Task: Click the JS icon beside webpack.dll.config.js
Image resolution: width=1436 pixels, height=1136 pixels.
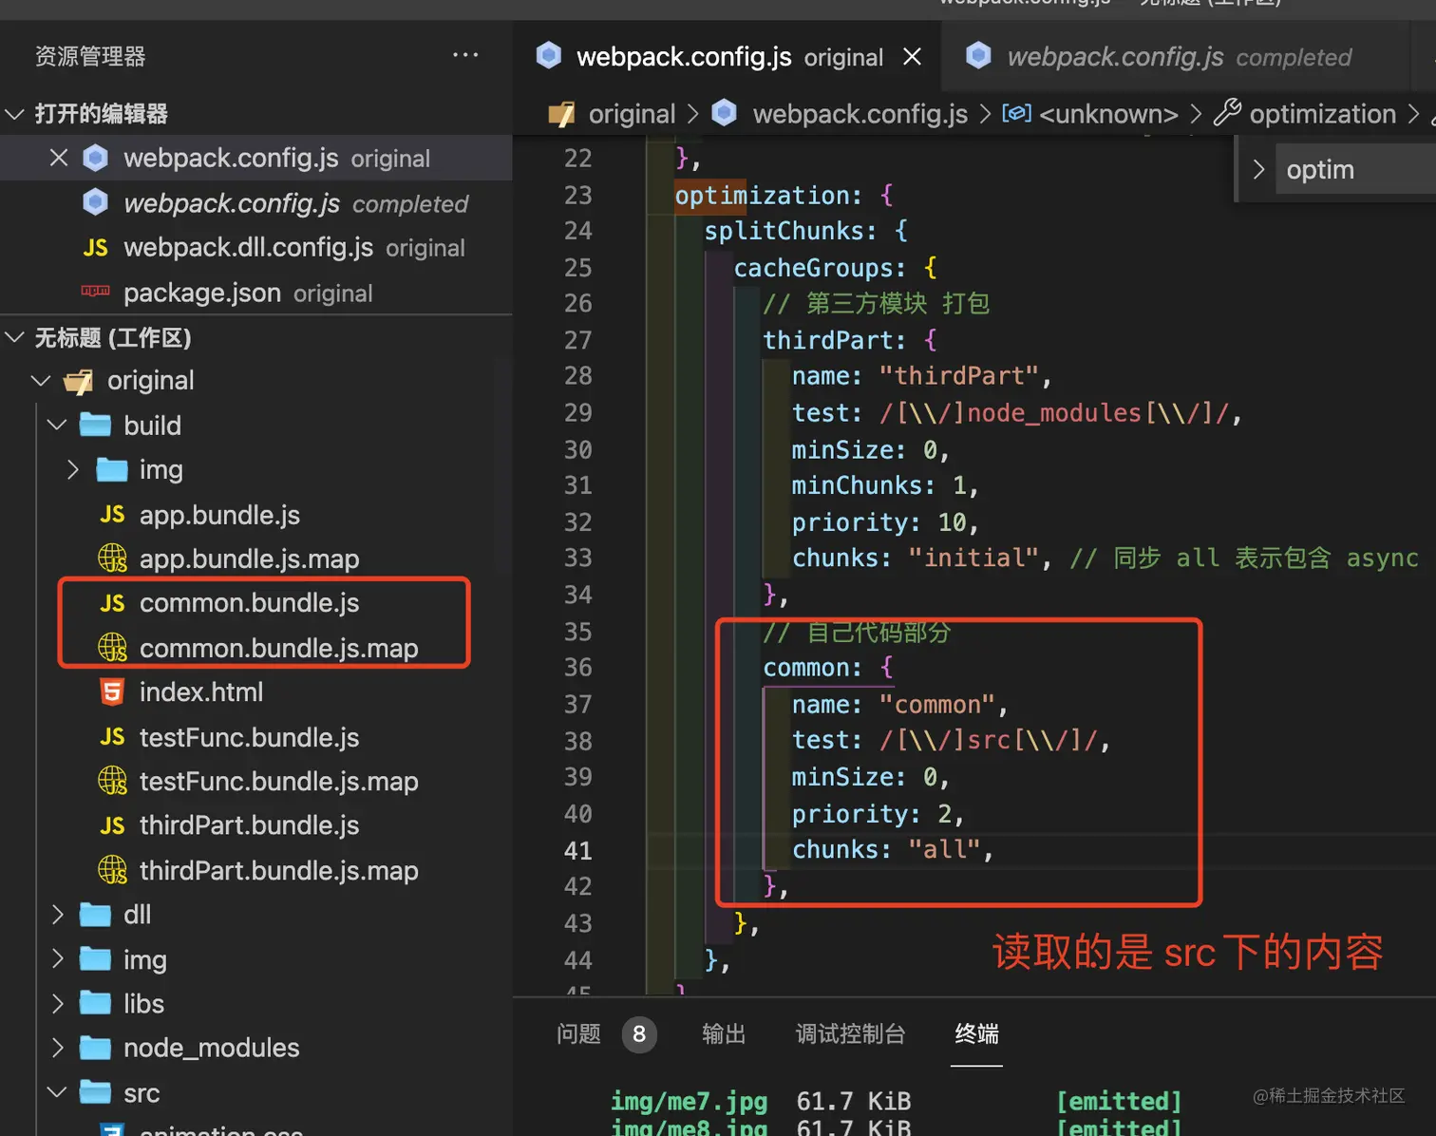Action: [x=95, y=248]
